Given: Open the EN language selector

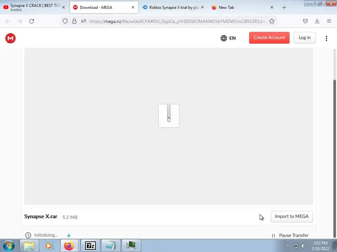Looking at the screenshot, I should (x=228, y=38).
